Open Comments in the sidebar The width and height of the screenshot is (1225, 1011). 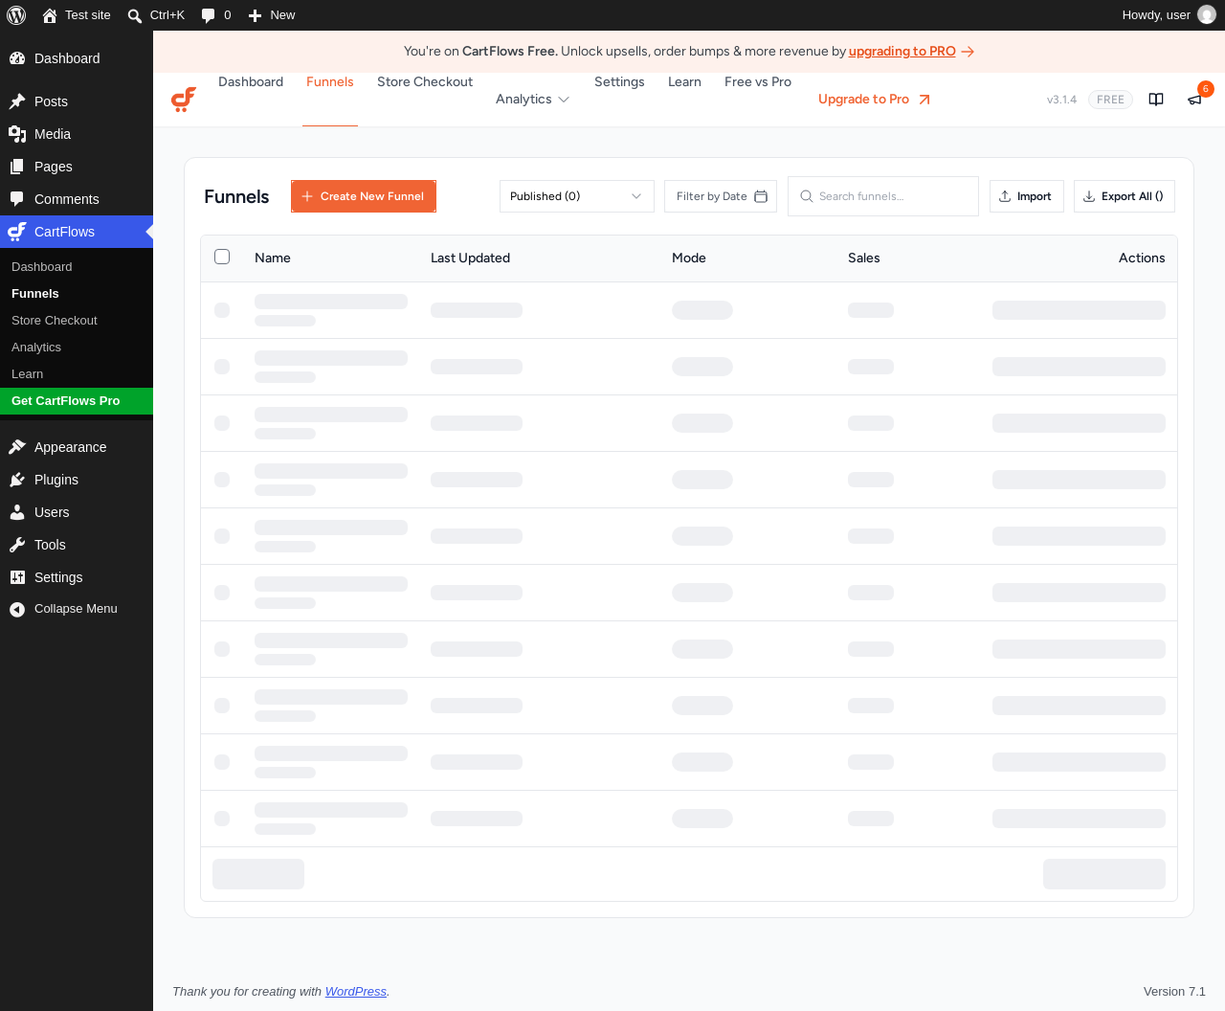pyautogui.click(x=77, y=199)
